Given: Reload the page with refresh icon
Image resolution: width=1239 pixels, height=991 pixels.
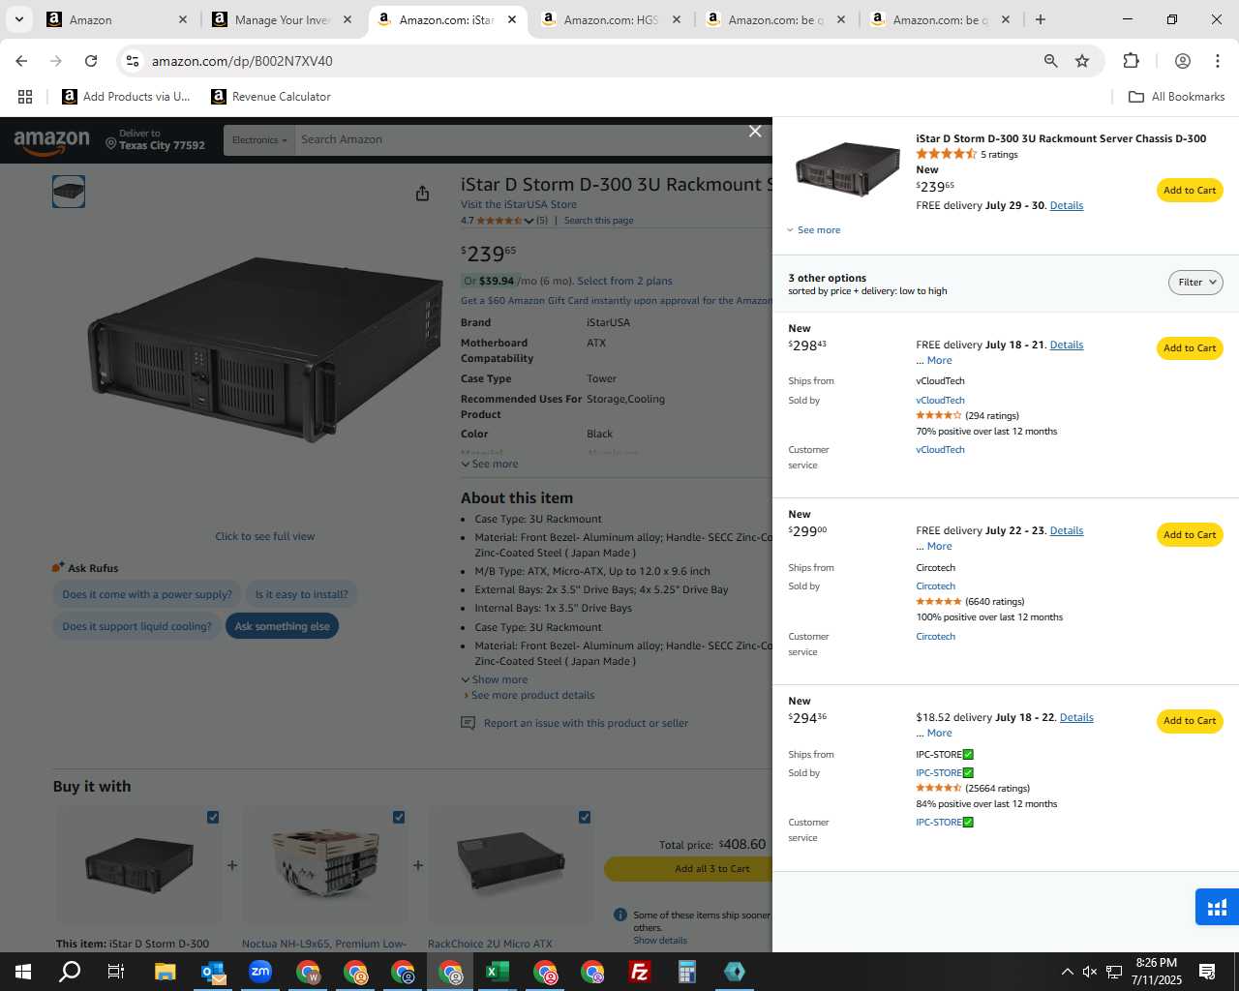Looking at the screenshot, I should (91, 61).
